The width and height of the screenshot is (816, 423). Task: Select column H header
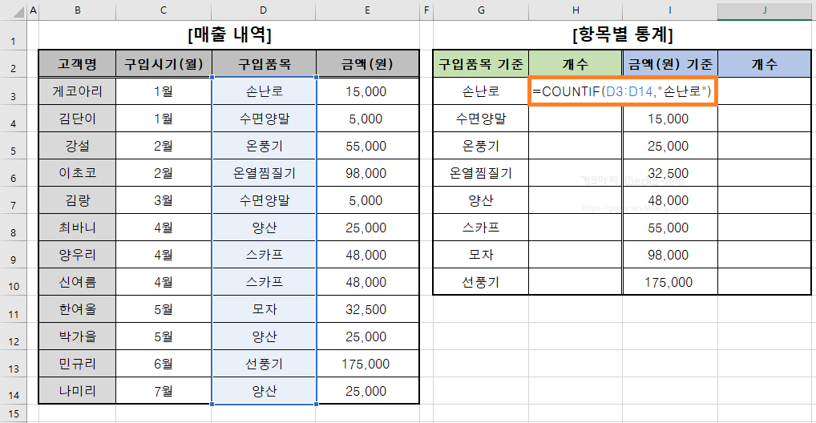tap(576, 10)
